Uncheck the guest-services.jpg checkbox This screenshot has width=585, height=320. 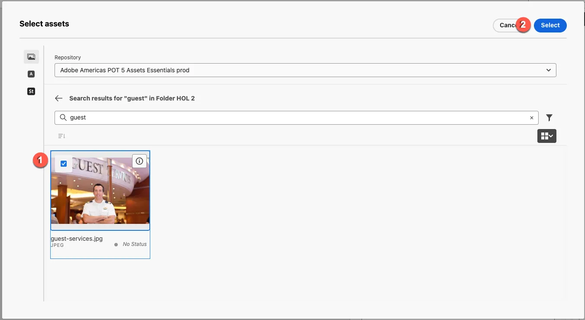[x=64, y=164]
